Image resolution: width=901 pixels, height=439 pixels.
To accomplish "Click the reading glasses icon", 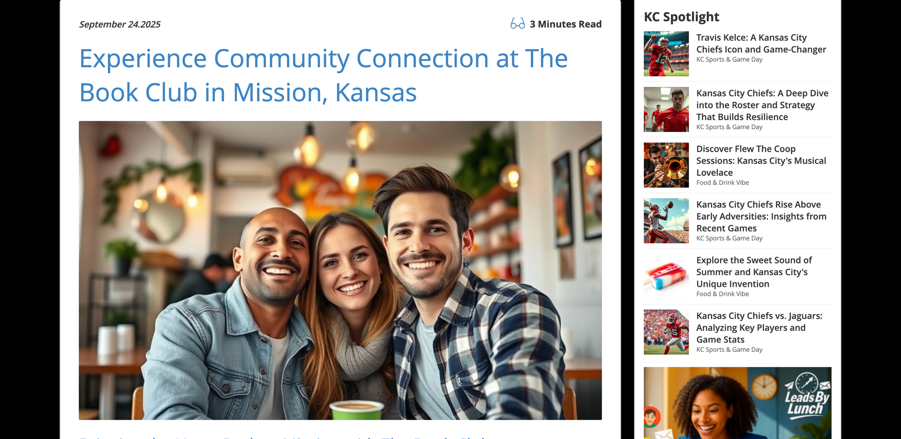I will pos(518,24).
